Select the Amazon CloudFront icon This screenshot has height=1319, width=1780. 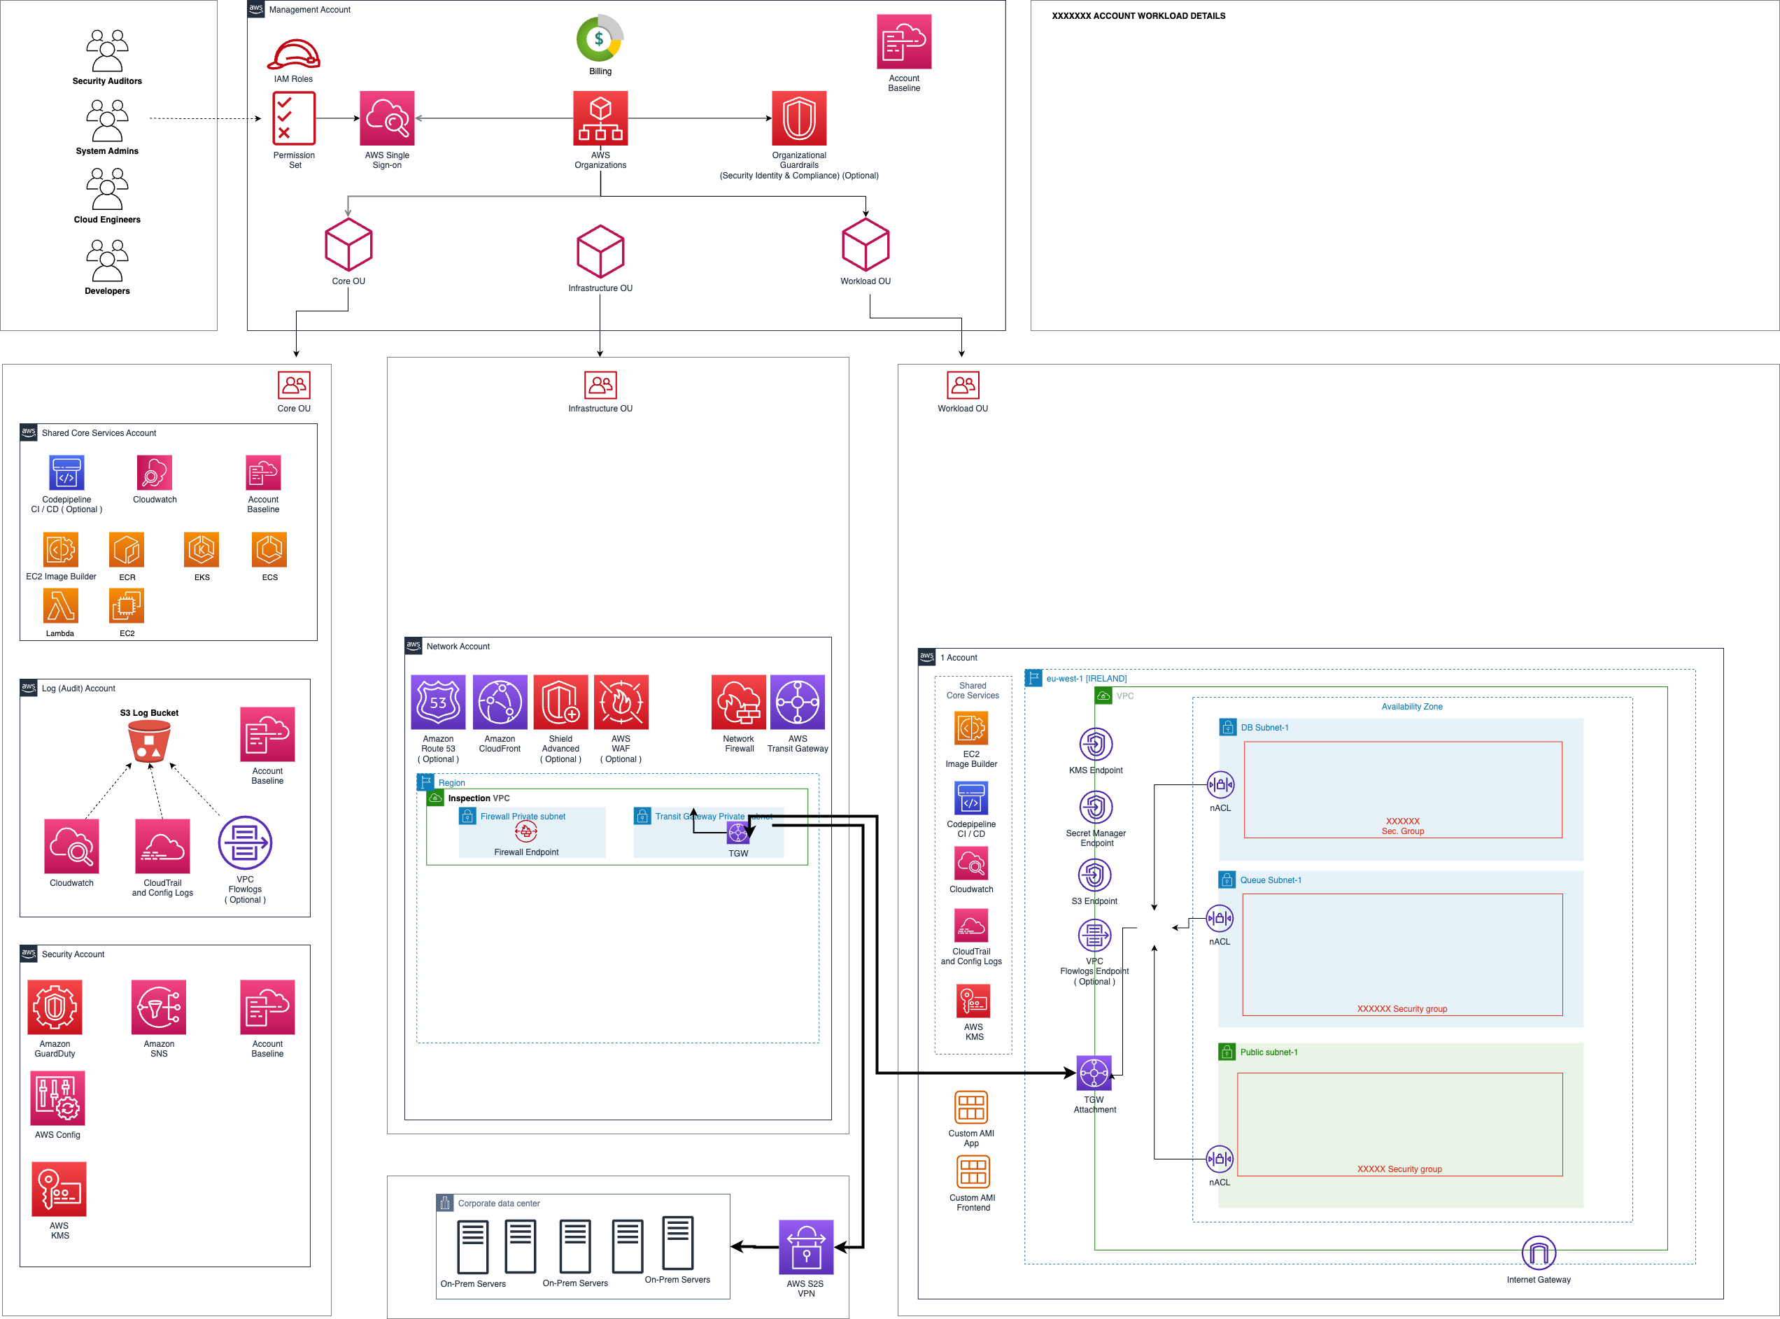pos(500,702)
